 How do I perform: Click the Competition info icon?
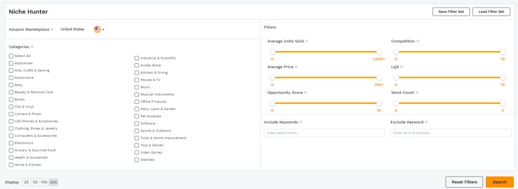tap(418, 41)
